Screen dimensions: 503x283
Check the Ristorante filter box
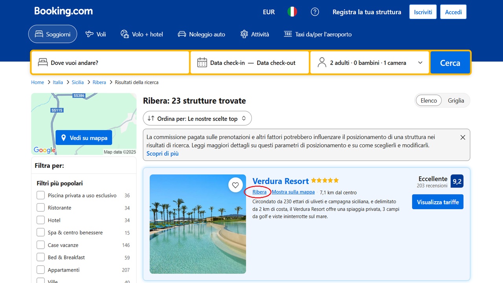coord(40,208)
